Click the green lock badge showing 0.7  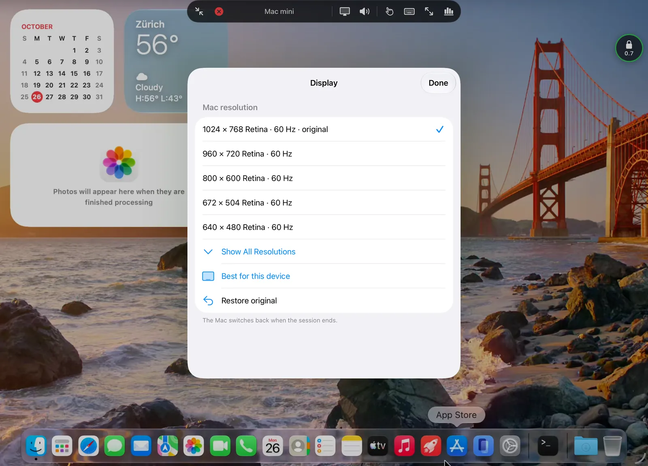629,48
